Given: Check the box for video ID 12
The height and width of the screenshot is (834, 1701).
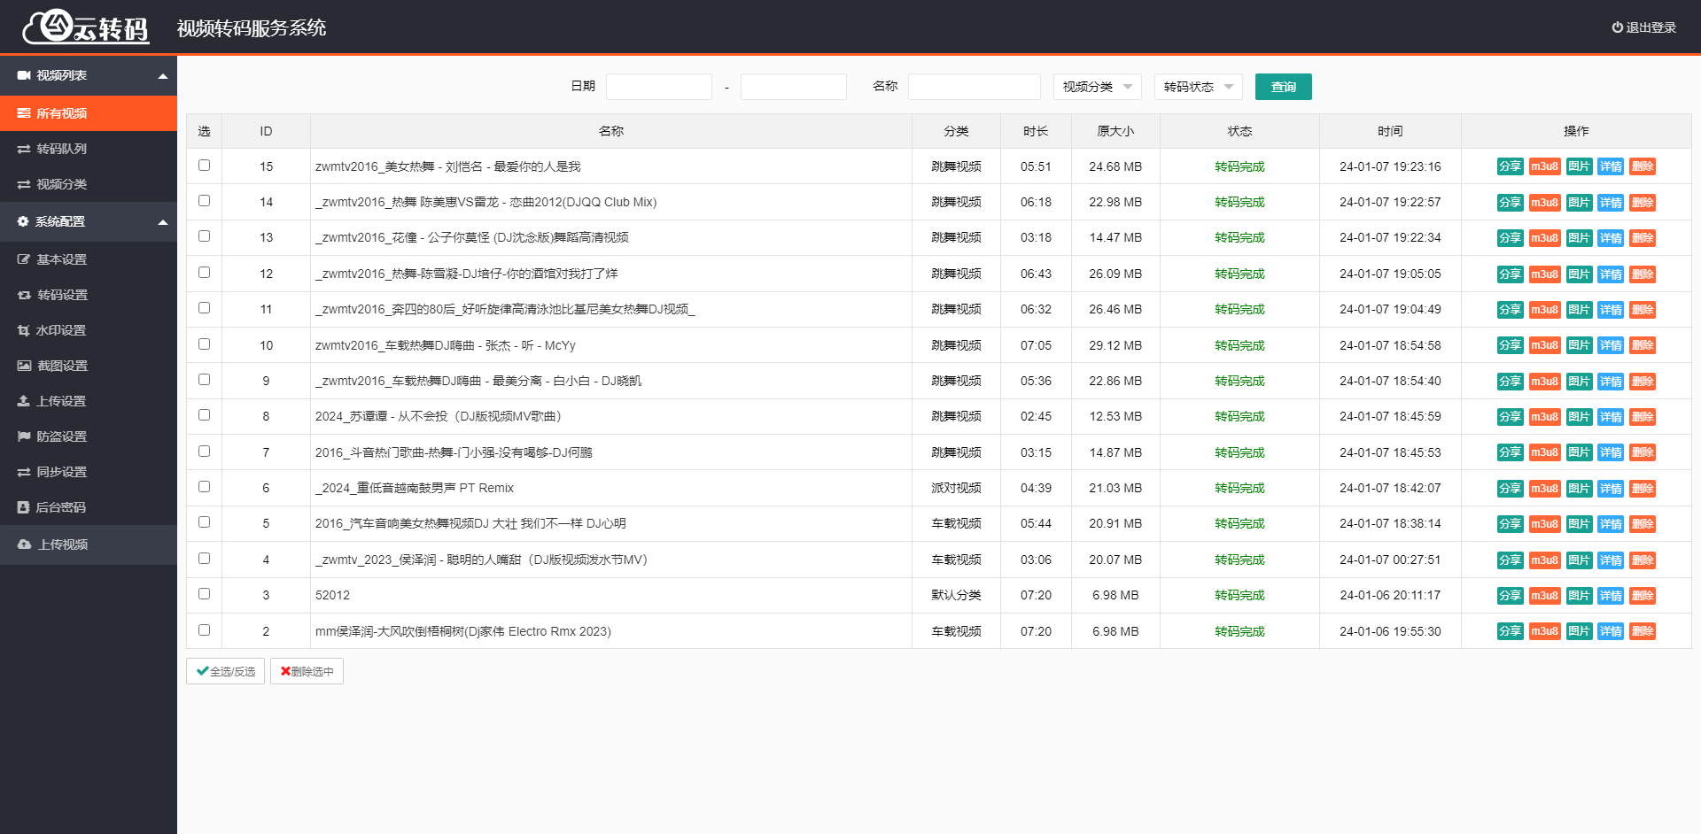Looking at the screenshot, I should 204,272.
